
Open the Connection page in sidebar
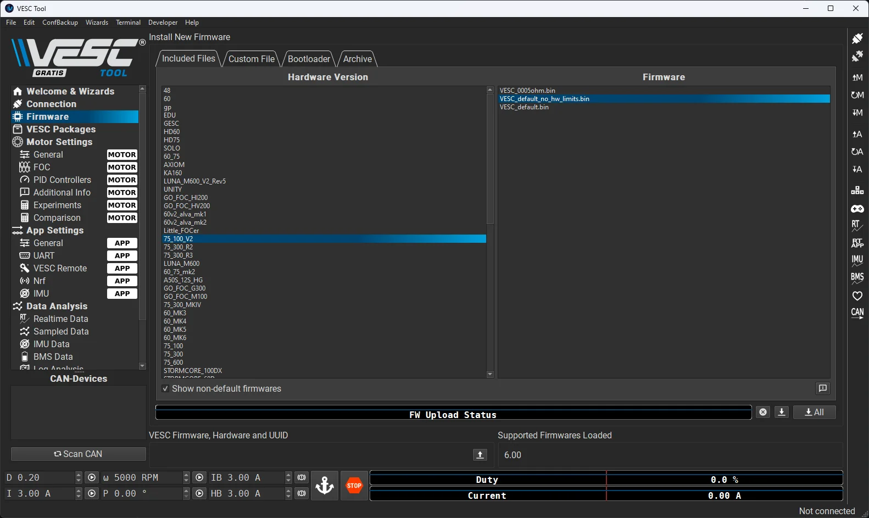click(x=75, y=104)
